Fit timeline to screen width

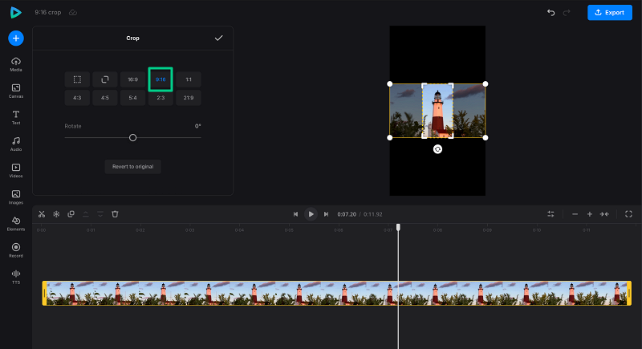pyautogui.click(x=604, y=214)
